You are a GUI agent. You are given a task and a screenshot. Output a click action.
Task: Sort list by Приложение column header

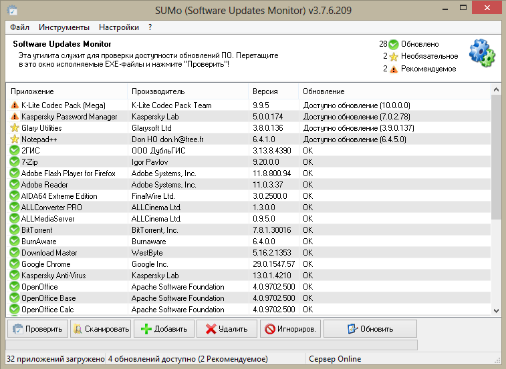click(67, 91)
